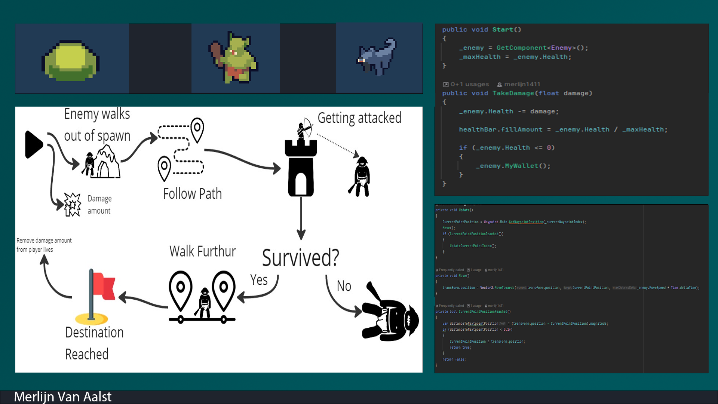Click the 0+1 usages code hint
Viewport: 718px width, 404px height.
(x=470, y=84)
